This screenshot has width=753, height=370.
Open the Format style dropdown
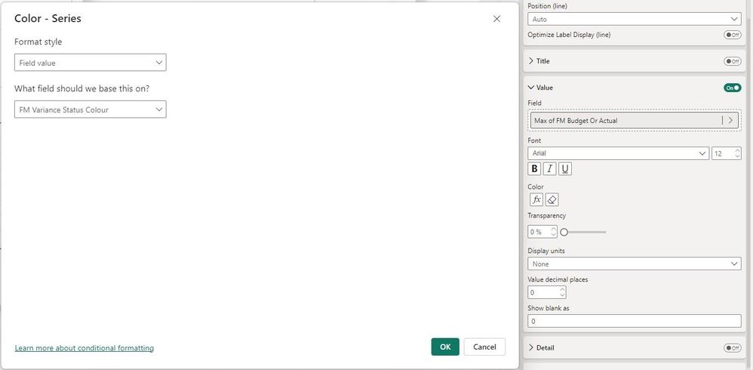click(x=91, y=63)
